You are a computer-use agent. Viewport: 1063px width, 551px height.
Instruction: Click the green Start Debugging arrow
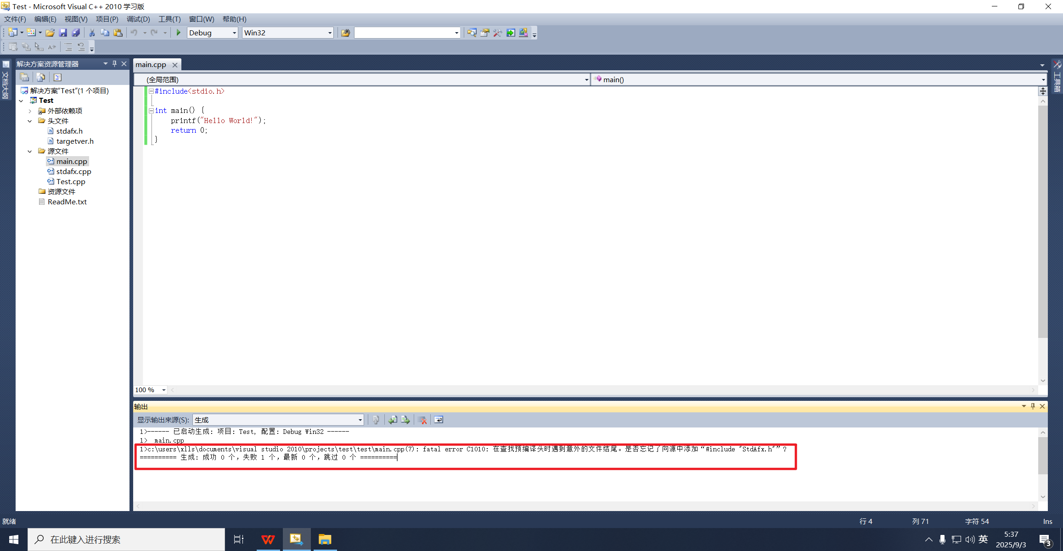point(179,33)
